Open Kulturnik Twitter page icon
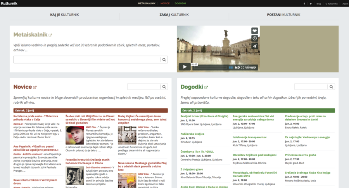 pyautogui.click(x=311, y=3)
